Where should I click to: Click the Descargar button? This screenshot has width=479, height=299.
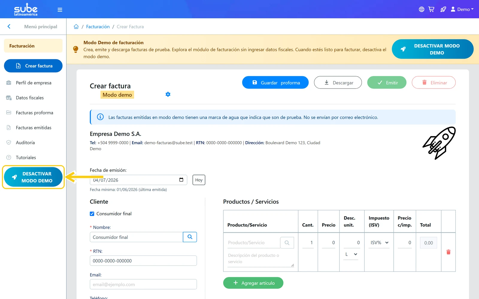(338, 83)
